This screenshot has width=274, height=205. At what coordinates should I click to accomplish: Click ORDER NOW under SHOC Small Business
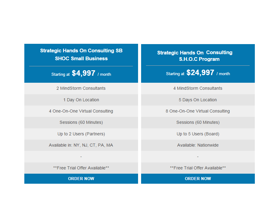pos(81,179)
